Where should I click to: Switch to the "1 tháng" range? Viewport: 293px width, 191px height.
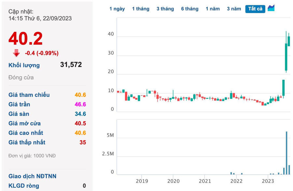[x=141, y=9]
